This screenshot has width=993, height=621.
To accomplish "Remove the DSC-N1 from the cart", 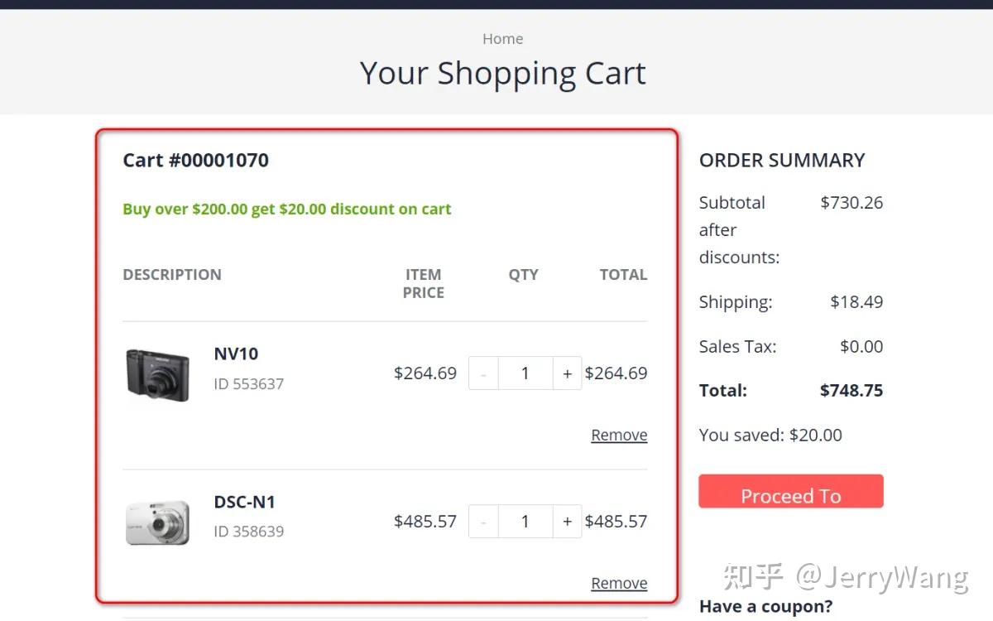I will (x=618, y=582).
